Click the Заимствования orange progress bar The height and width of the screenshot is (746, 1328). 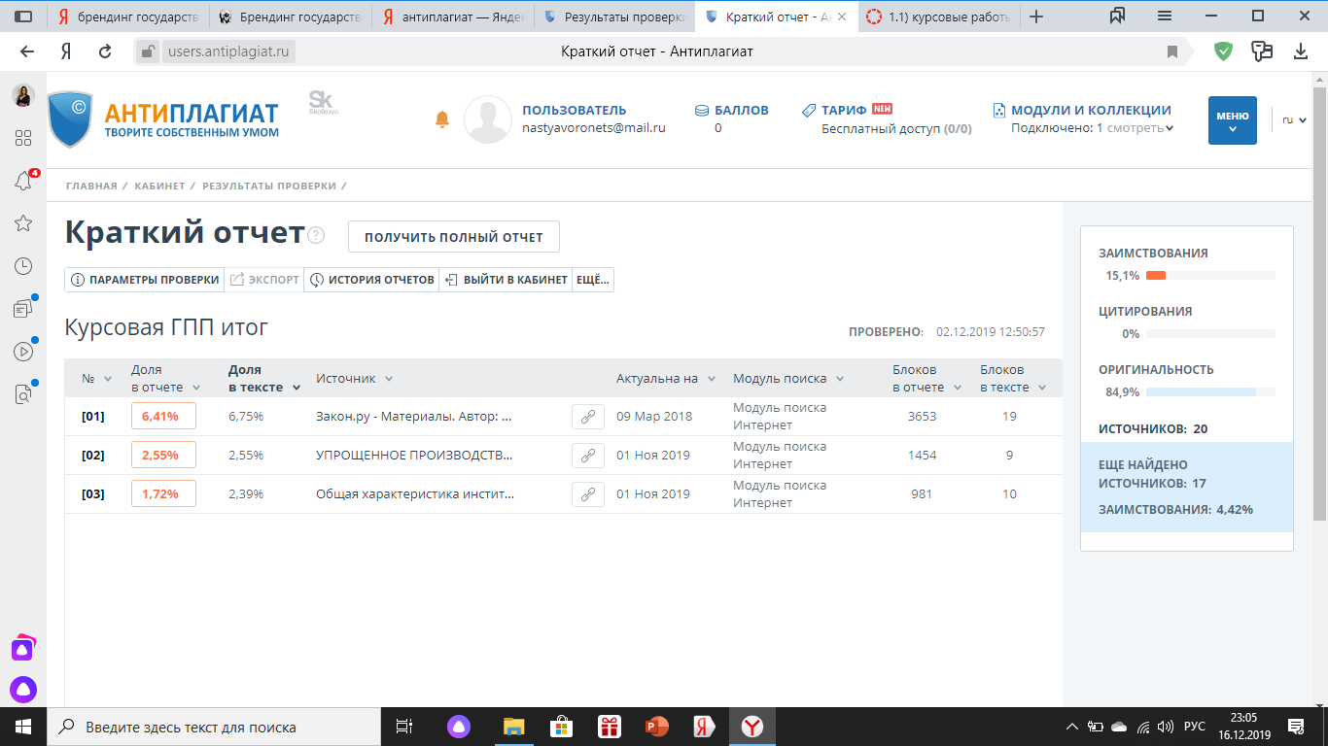click(x=1209, y=276)
